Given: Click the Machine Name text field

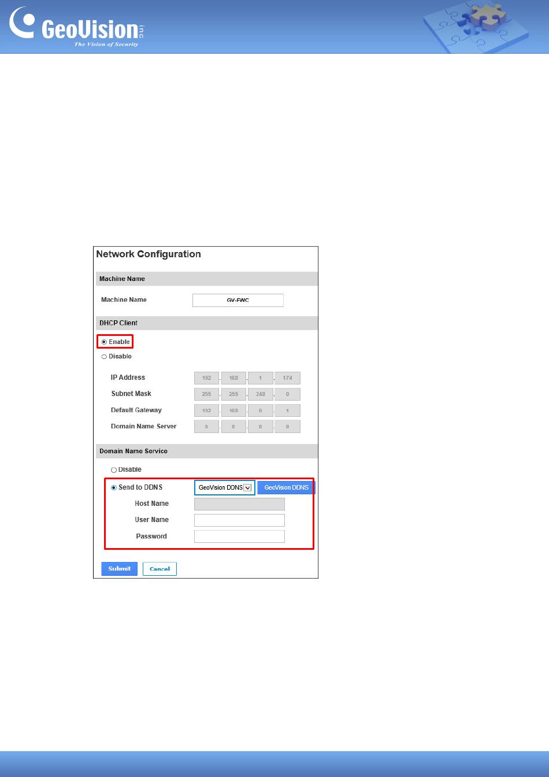Looking at the screenshot, I should point(238,300).
